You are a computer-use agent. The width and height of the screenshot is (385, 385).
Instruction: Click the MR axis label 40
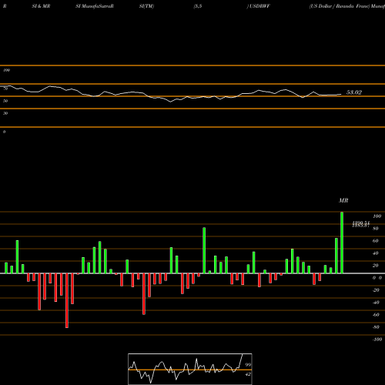pyautogui.click(x=375, y=253)
